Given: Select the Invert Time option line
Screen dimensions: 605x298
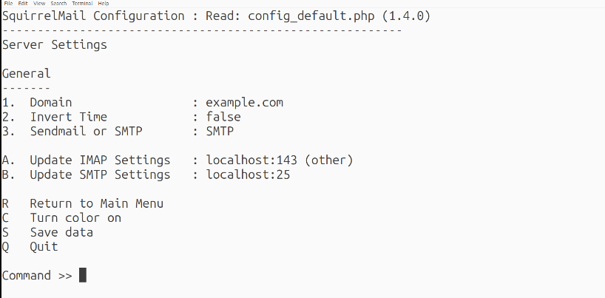Looking at the screenshot, I should pos(121,117).
